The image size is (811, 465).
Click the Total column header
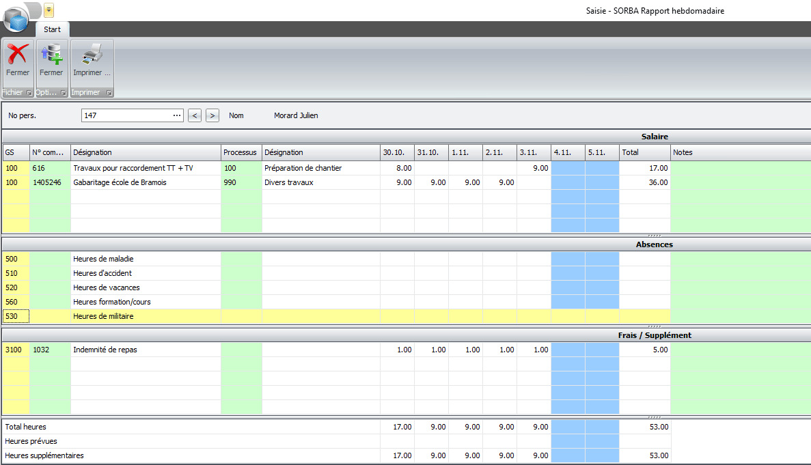click(x=645, y=152)
